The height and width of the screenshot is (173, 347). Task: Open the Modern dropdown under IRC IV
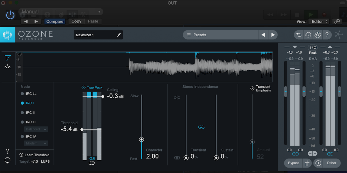pyautogui.click(x=36, y=143)
